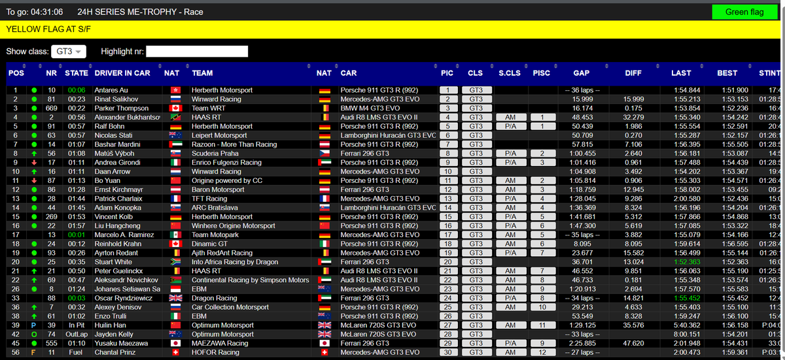Click green last lap time 1:55.452
The height and width of the screenshot is (360, 785).
tap(687, 298)
